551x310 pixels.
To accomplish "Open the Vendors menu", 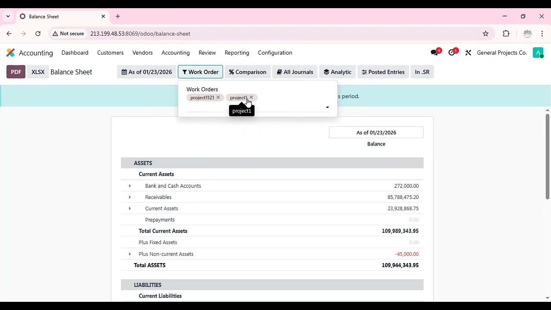I will click(142, 53).
